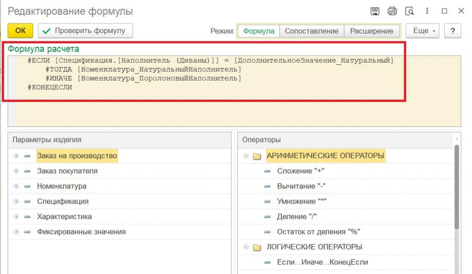Viewport: 472px width, 274px height.
Task: Click #КОНЕЦЕСЛИ line in formula
Action: (50, 87)
